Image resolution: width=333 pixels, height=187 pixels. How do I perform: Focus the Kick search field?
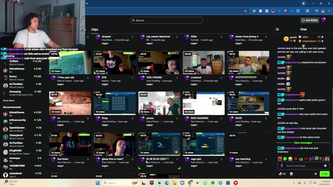pyautogui.click(x=166, y=20)
